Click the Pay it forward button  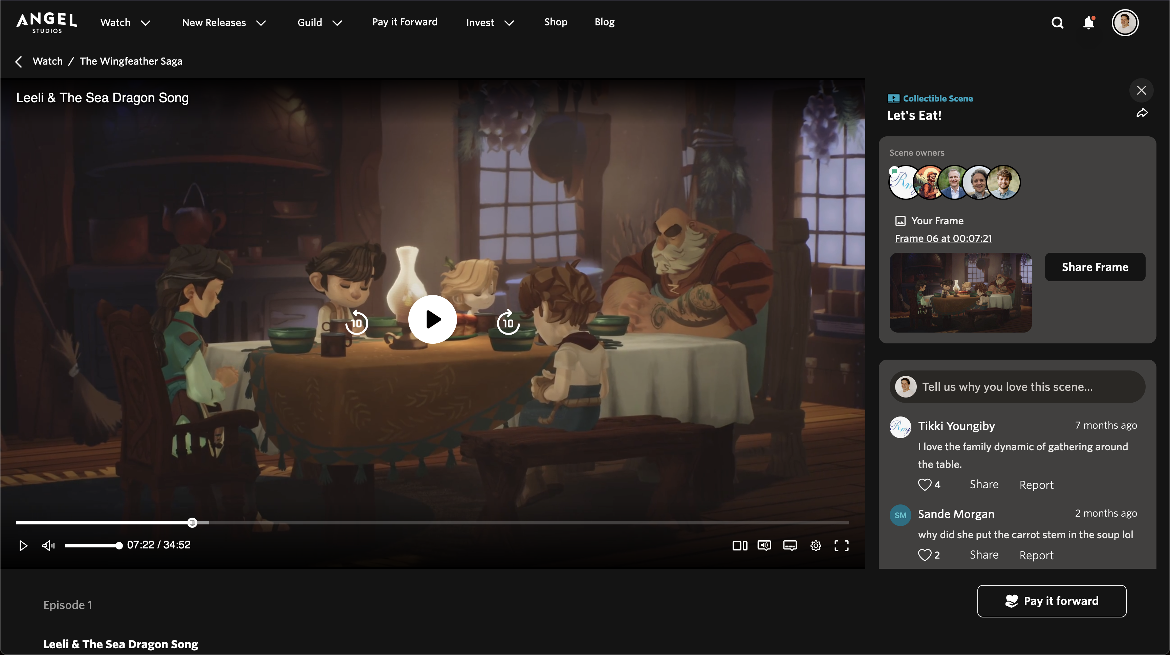(x=1052, y=601)
